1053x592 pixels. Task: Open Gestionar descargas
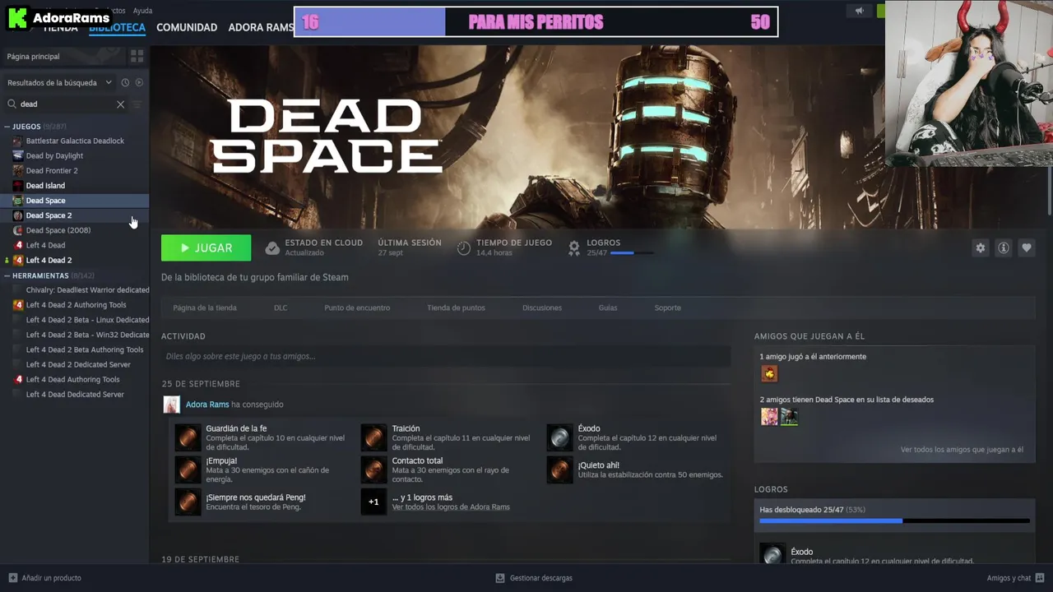coord(534,578)
